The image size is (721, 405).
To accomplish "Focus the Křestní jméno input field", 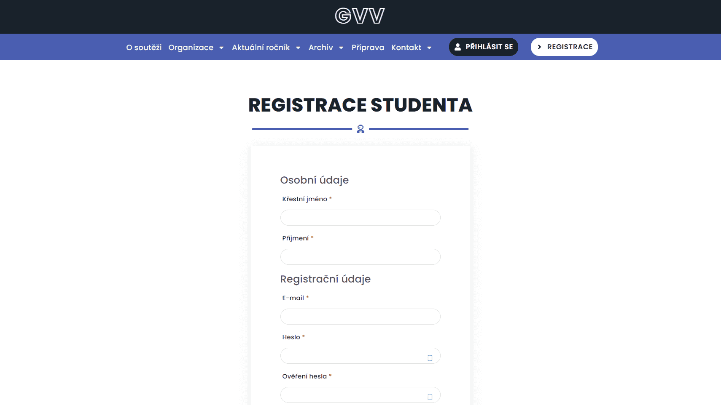I will pyautogui.click(x=360, y=218).
